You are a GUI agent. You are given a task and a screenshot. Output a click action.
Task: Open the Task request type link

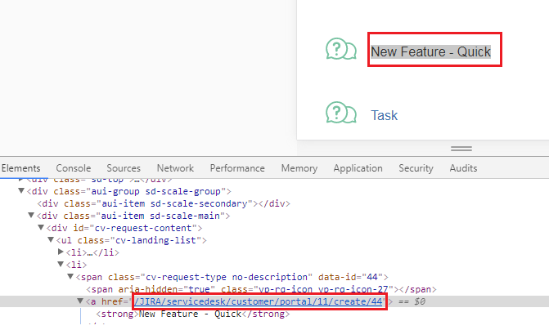(x=384, y=115)
